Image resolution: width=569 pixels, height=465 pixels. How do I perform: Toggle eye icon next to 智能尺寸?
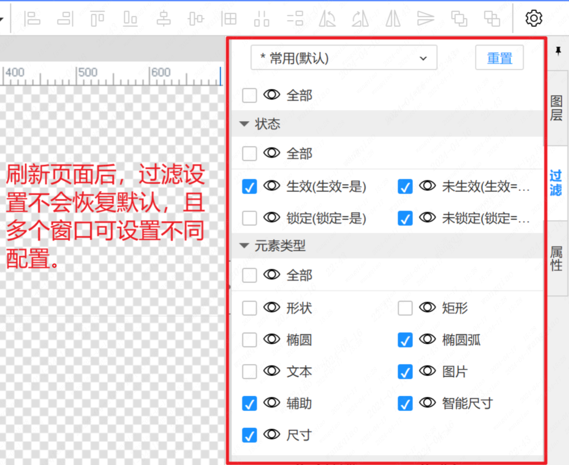[x=427, y=403]
